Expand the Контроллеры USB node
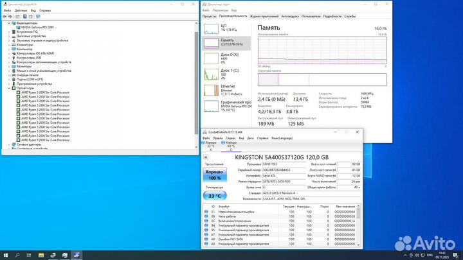 pyautogui.click(x=9, y=58)
